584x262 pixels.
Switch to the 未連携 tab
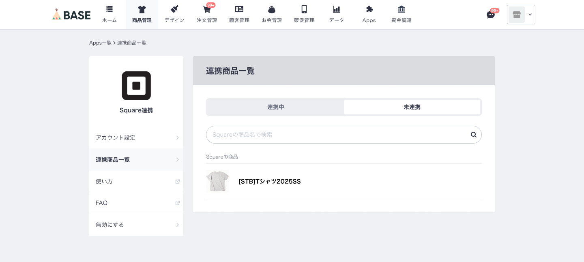(412, 107)
